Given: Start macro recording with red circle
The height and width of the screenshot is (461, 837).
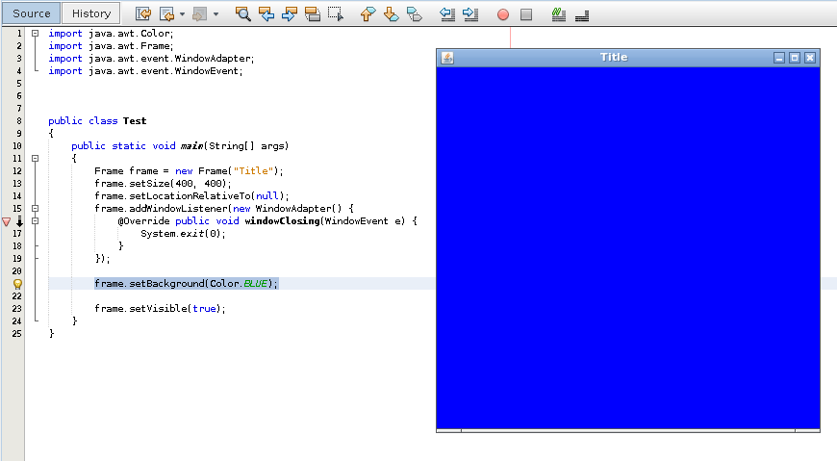Looking at the screenshot, I should pyautogui.click(x=503, y=15).
